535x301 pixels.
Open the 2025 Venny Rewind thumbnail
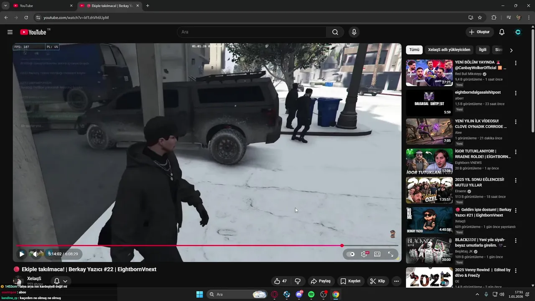(429, 278)
